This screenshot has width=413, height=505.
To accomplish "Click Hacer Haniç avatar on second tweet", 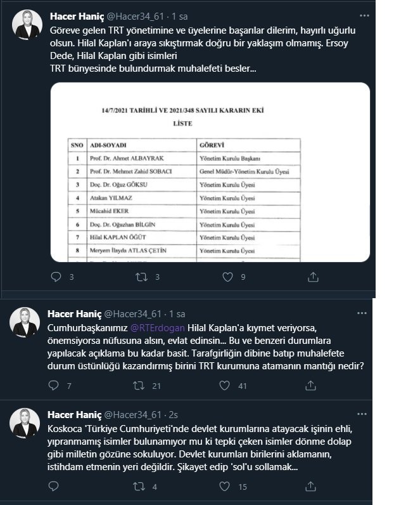I will pos(25,322).
